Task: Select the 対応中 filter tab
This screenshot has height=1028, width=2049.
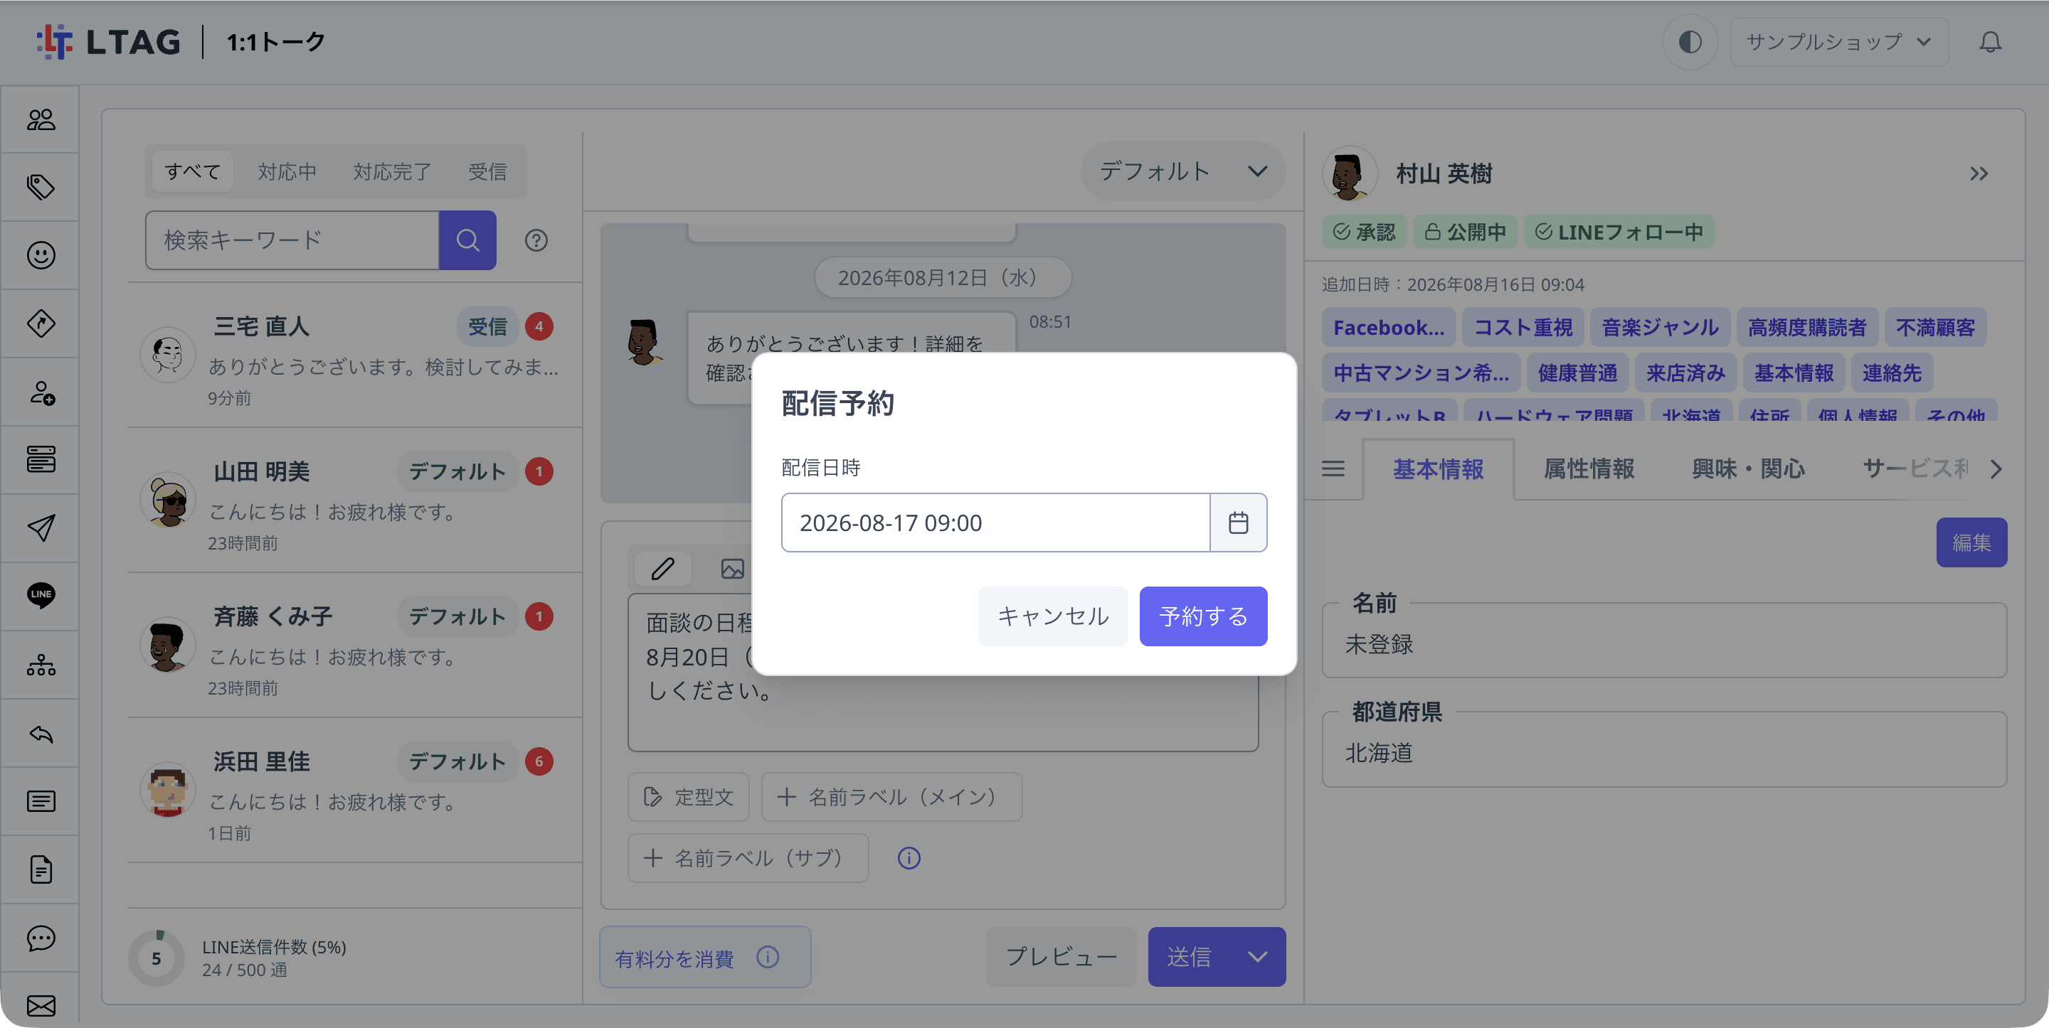Action: [x=287, y=172]
